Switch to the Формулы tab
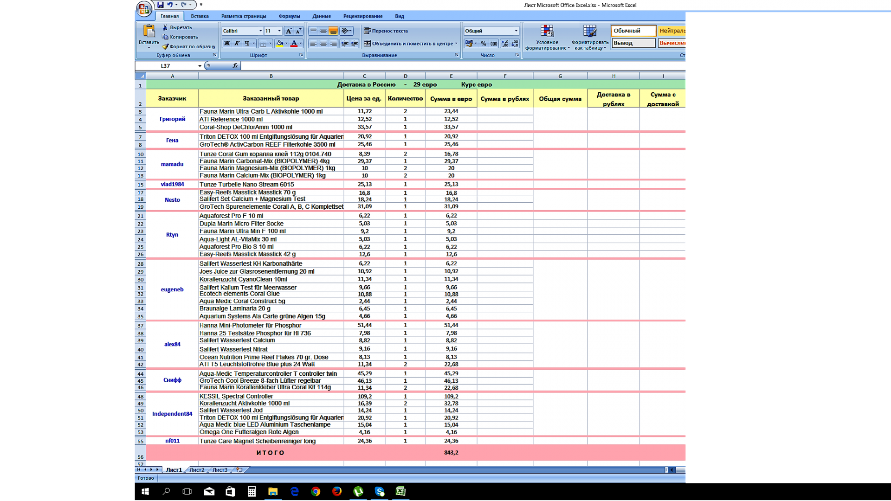 289,16
